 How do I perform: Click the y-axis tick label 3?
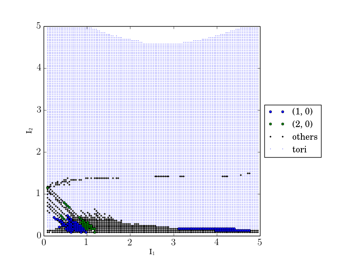(x=39, y=110)
